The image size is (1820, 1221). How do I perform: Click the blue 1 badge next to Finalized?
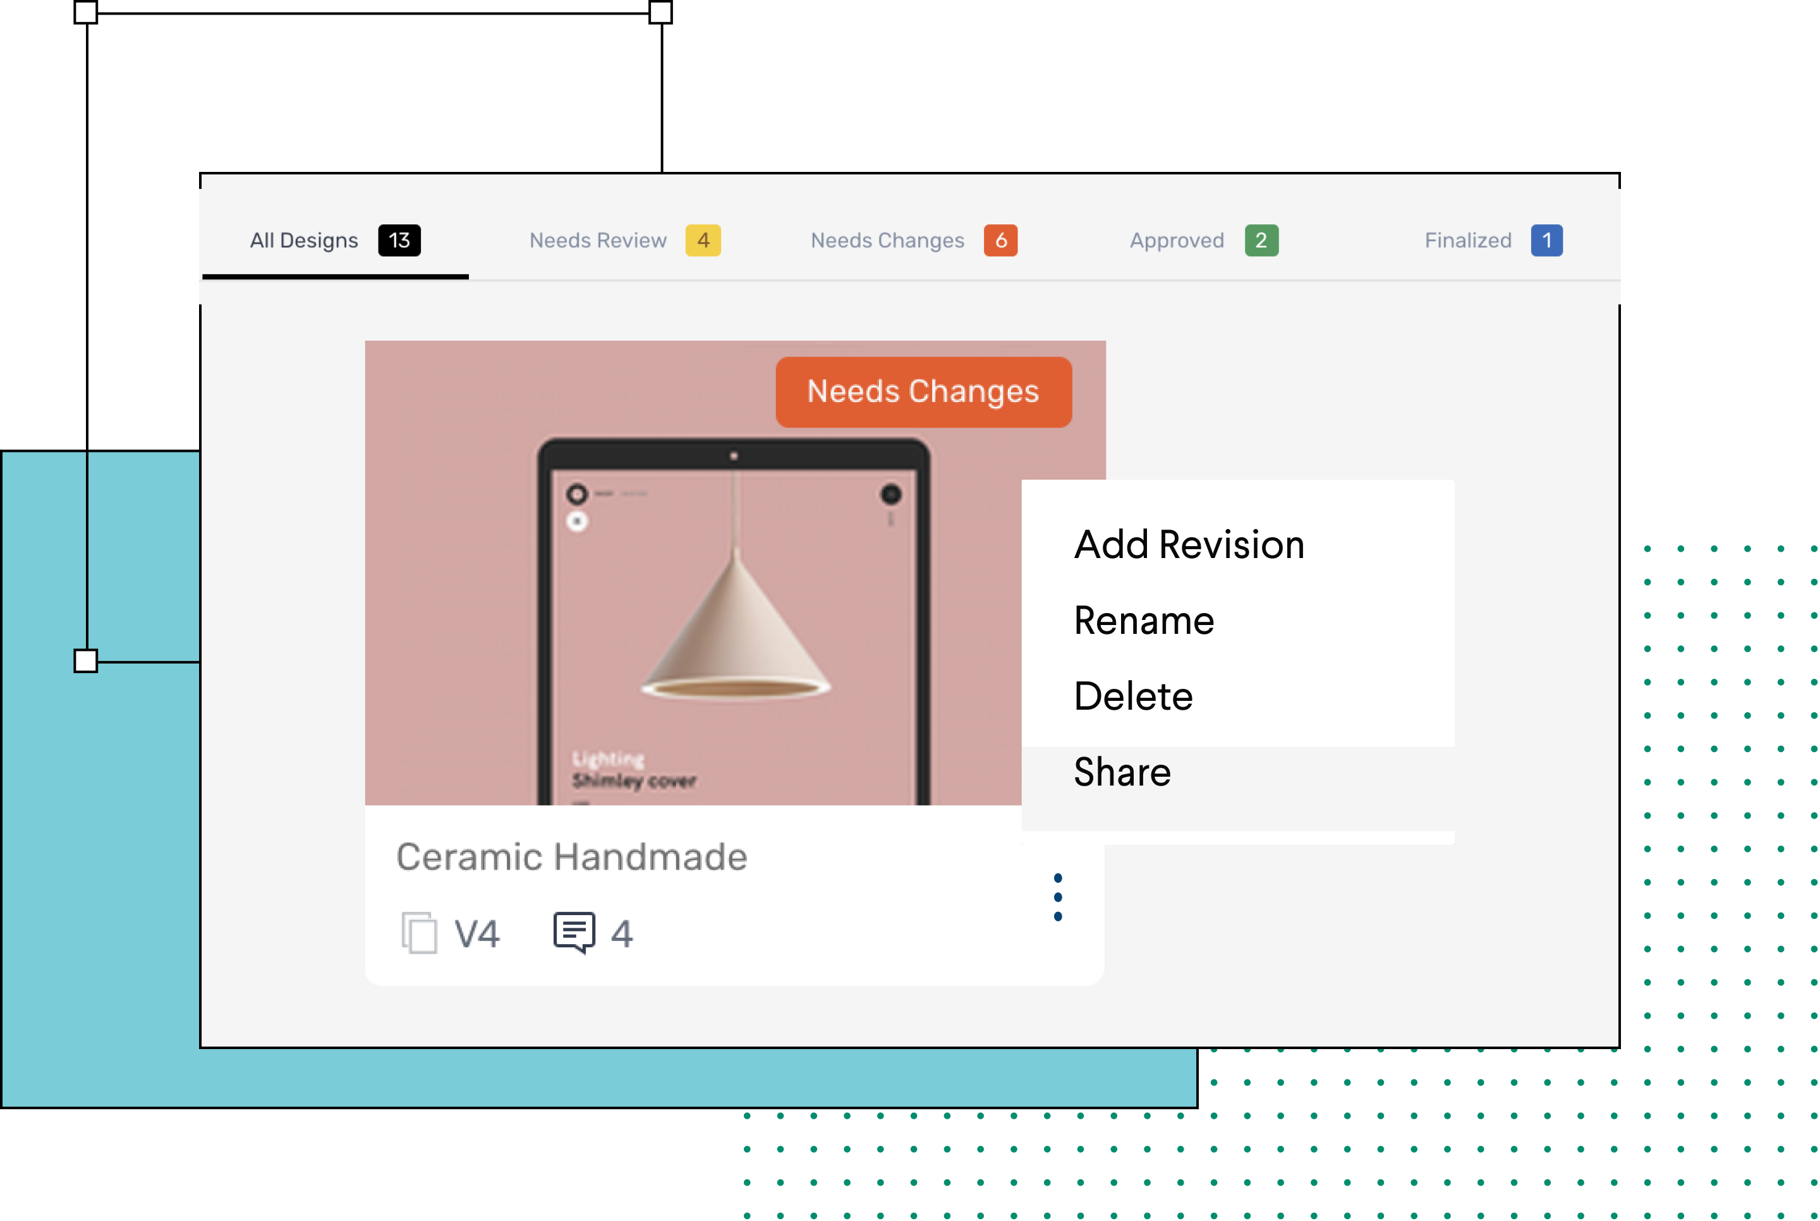click(x=1548, y=241)
